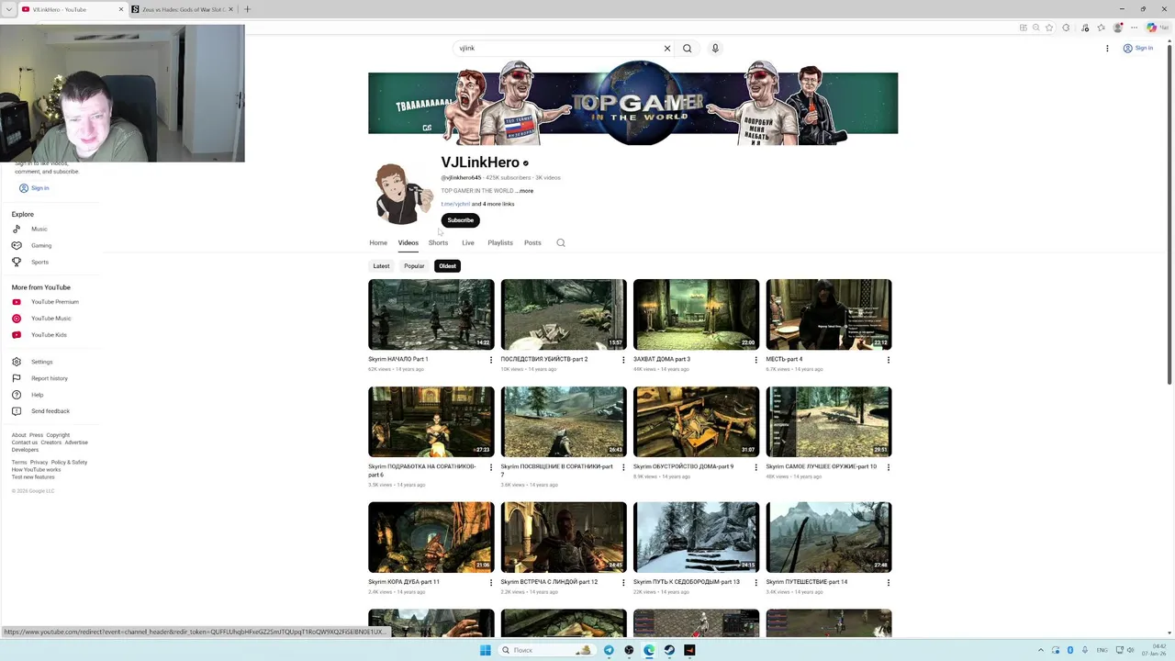Open the 'and 4 more links' channel links
Image resolution: width=1175 pixels, height=661 pixels.
coord(493,204)
